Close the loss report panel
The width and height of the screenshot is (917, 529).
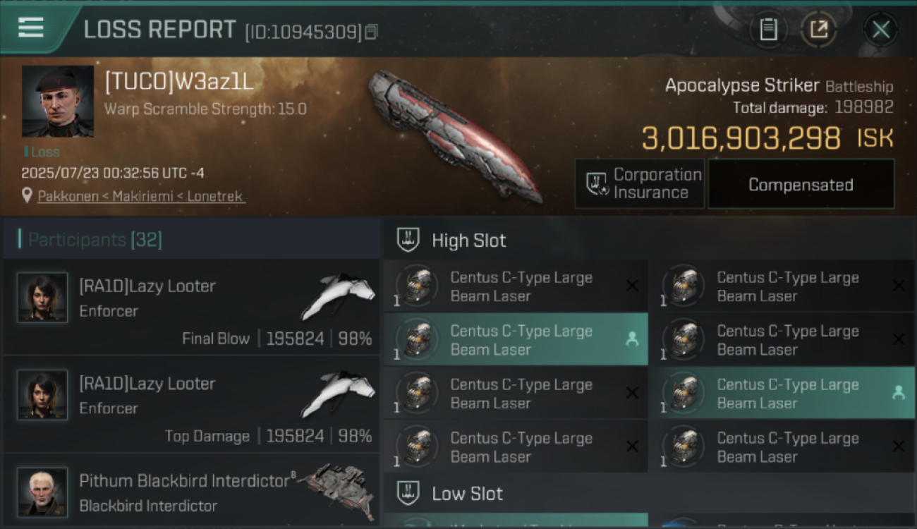coord(880,29)
